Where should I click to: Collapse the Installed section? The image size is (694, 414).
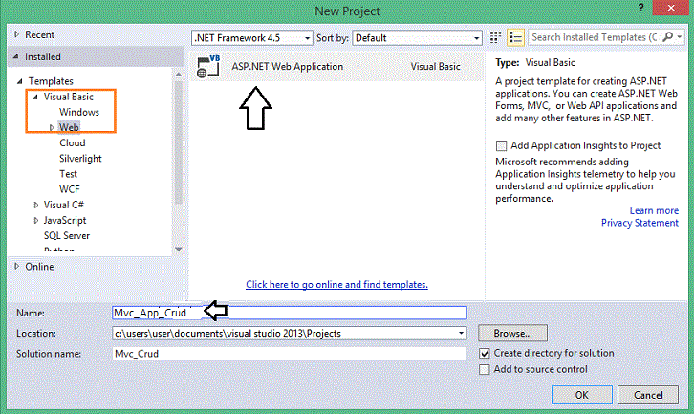pyautogui.click(x=16, y=56)
